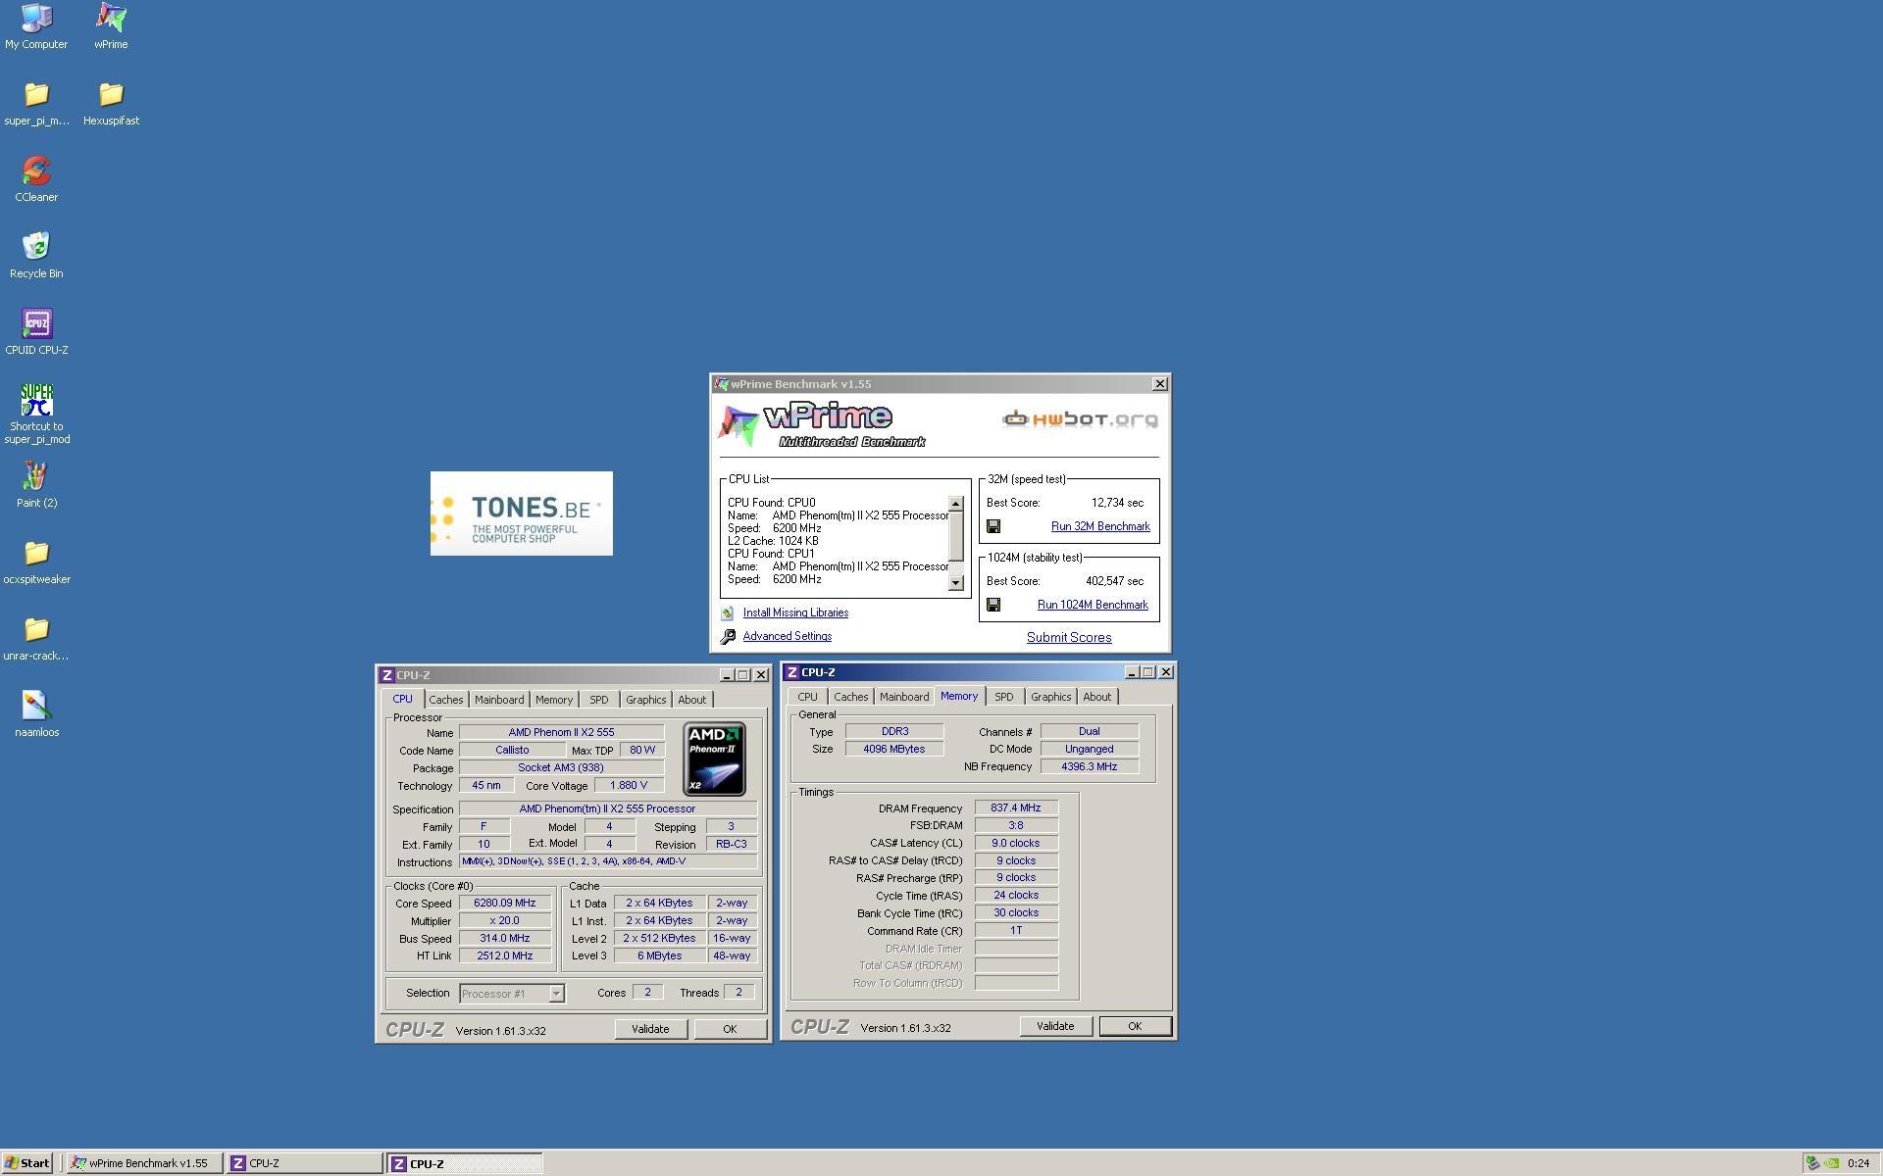Select the ocxspitweaker folder icon
The height and width of the screenshot is (1176, 1883).
[x=36, y=562]
